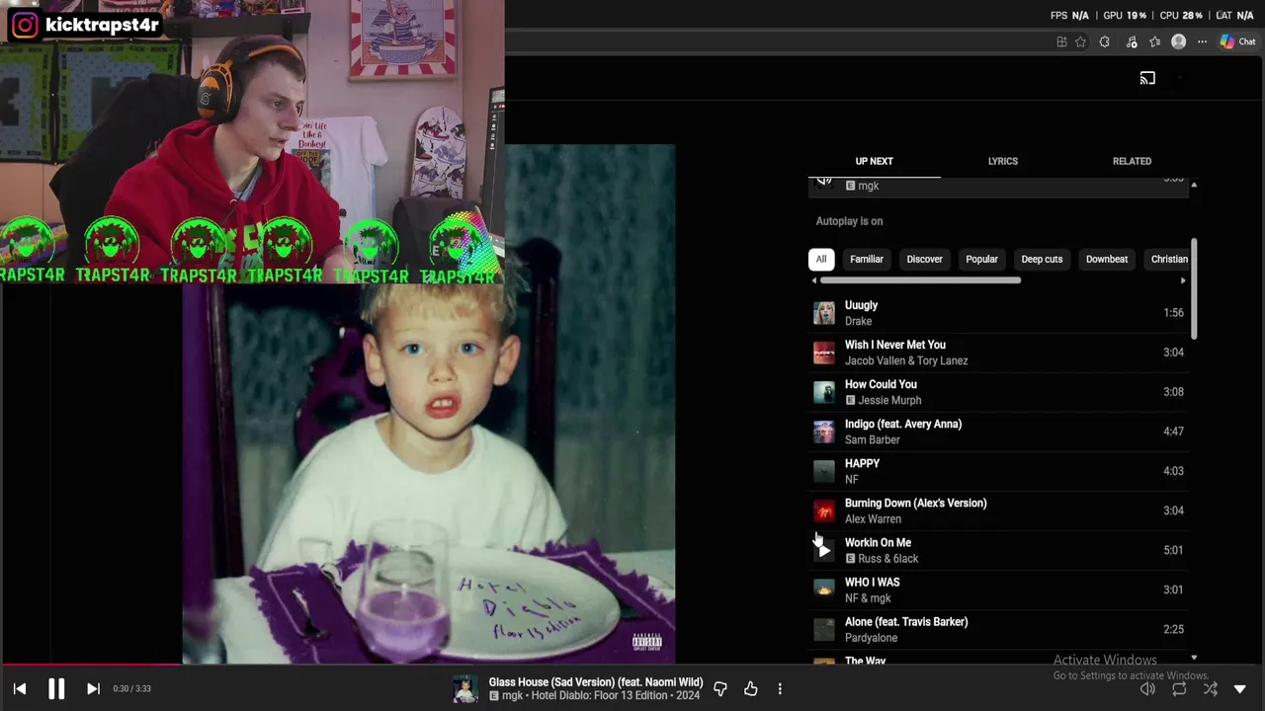This screenshot has width=1265, height=711.
Task: Click the Uuugly album thumbnail
Action: pos(824,313)
